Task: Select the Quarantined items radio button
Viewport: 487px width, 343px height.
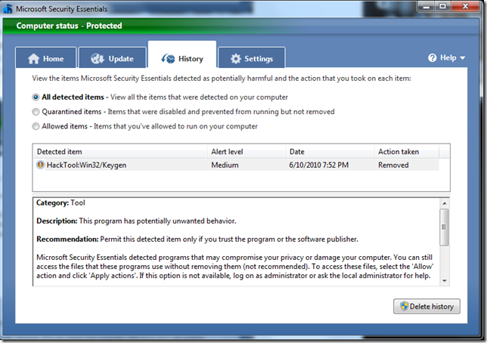Action: pos(36,112)
